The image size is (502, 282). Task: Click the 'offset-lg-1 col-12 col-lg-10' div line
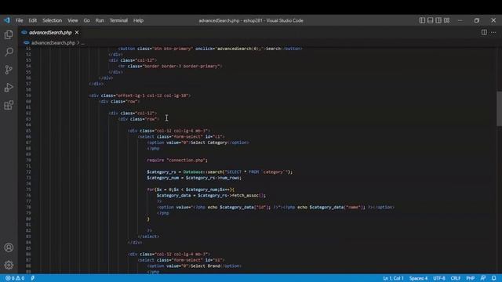[140, 96]
